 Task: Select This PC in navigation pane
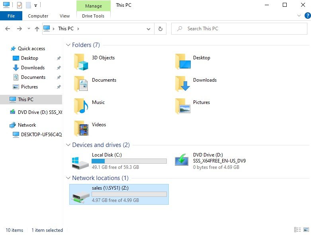point(31,99)
